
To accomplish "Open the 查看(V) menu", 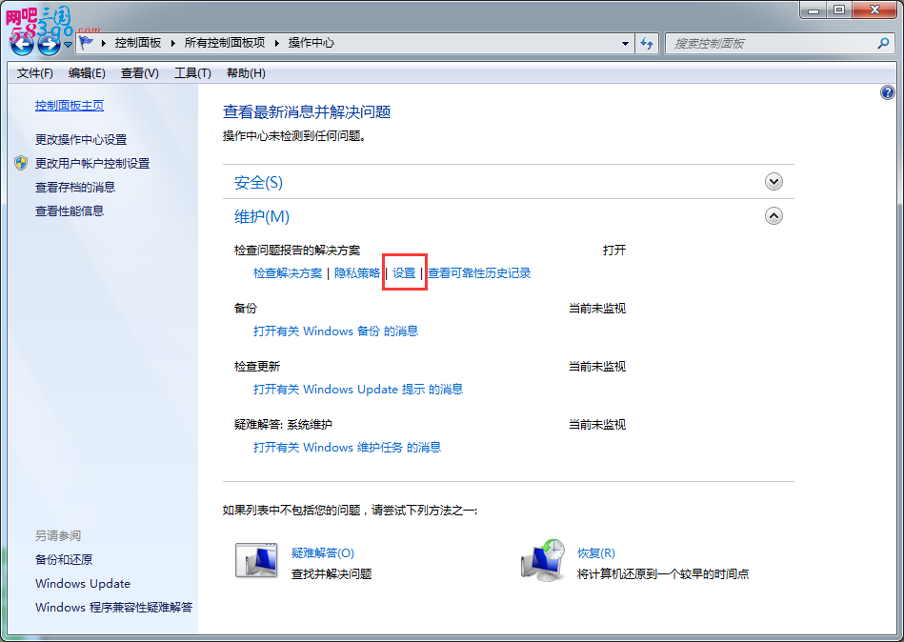I will (139, 73).
